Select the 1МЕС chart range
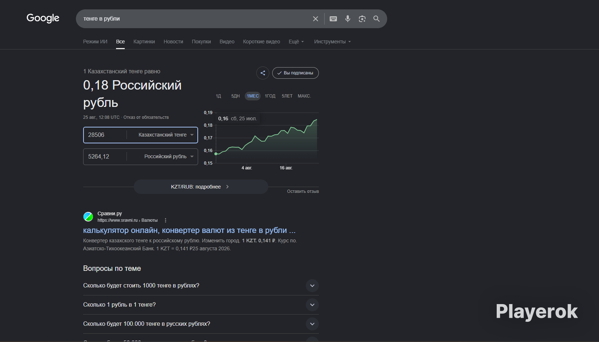 253,96
